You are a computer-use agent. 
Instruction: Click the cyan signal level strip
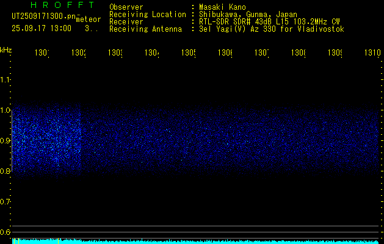[x=195, y=242]
